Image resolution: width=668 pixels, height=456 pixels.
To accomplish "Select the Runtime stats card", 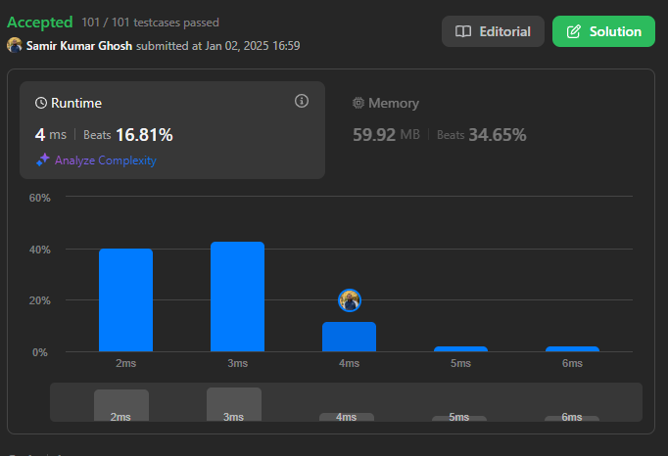I will pyautogui.click(x=172, y=130).
